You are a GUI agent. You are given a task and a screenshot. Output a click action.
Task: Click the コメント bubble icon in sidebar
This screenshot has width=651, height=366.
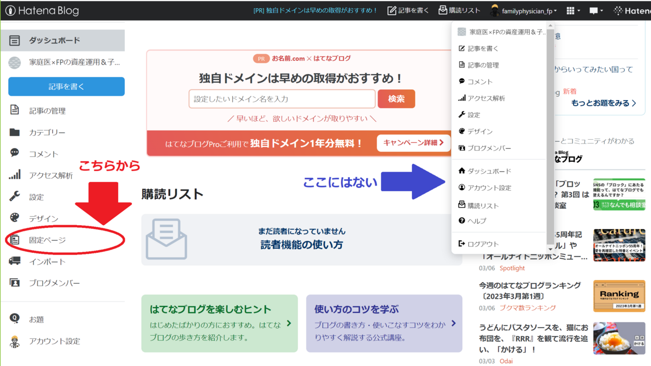point(15,153)
